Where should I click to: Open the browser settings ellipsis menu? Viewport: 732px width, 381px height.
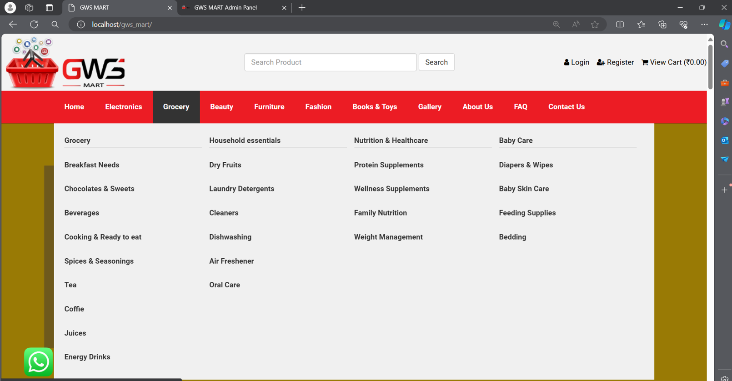tap(704, 25)
